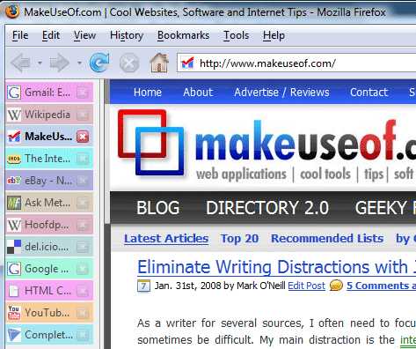The width and height of the screenshot is (416, 349).
Task: Click the Ask MetaFilter tab favicon
Action: tap(14, 203)
